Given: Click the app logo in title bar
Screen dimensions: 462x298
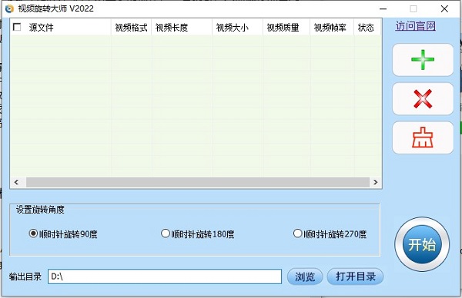Looking at the screenshot, I should point(9,8).
